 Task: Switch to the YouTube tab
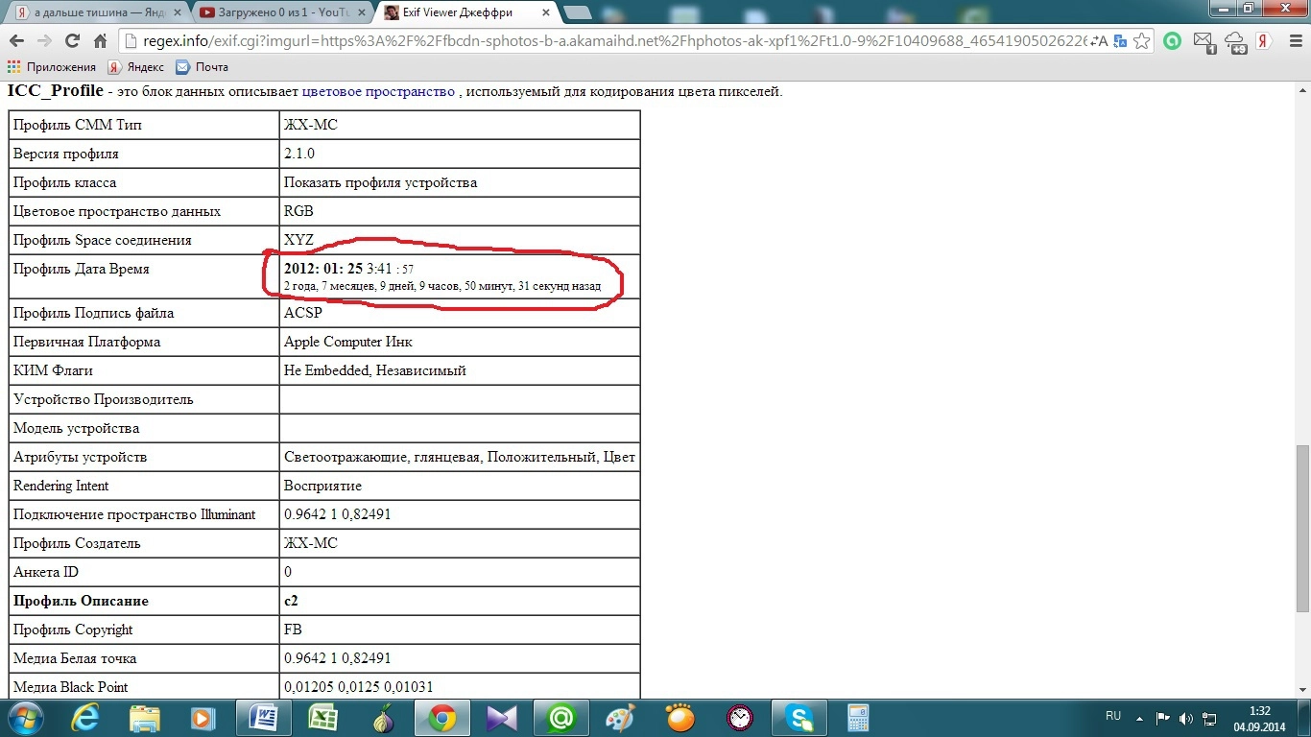point(278,12)
